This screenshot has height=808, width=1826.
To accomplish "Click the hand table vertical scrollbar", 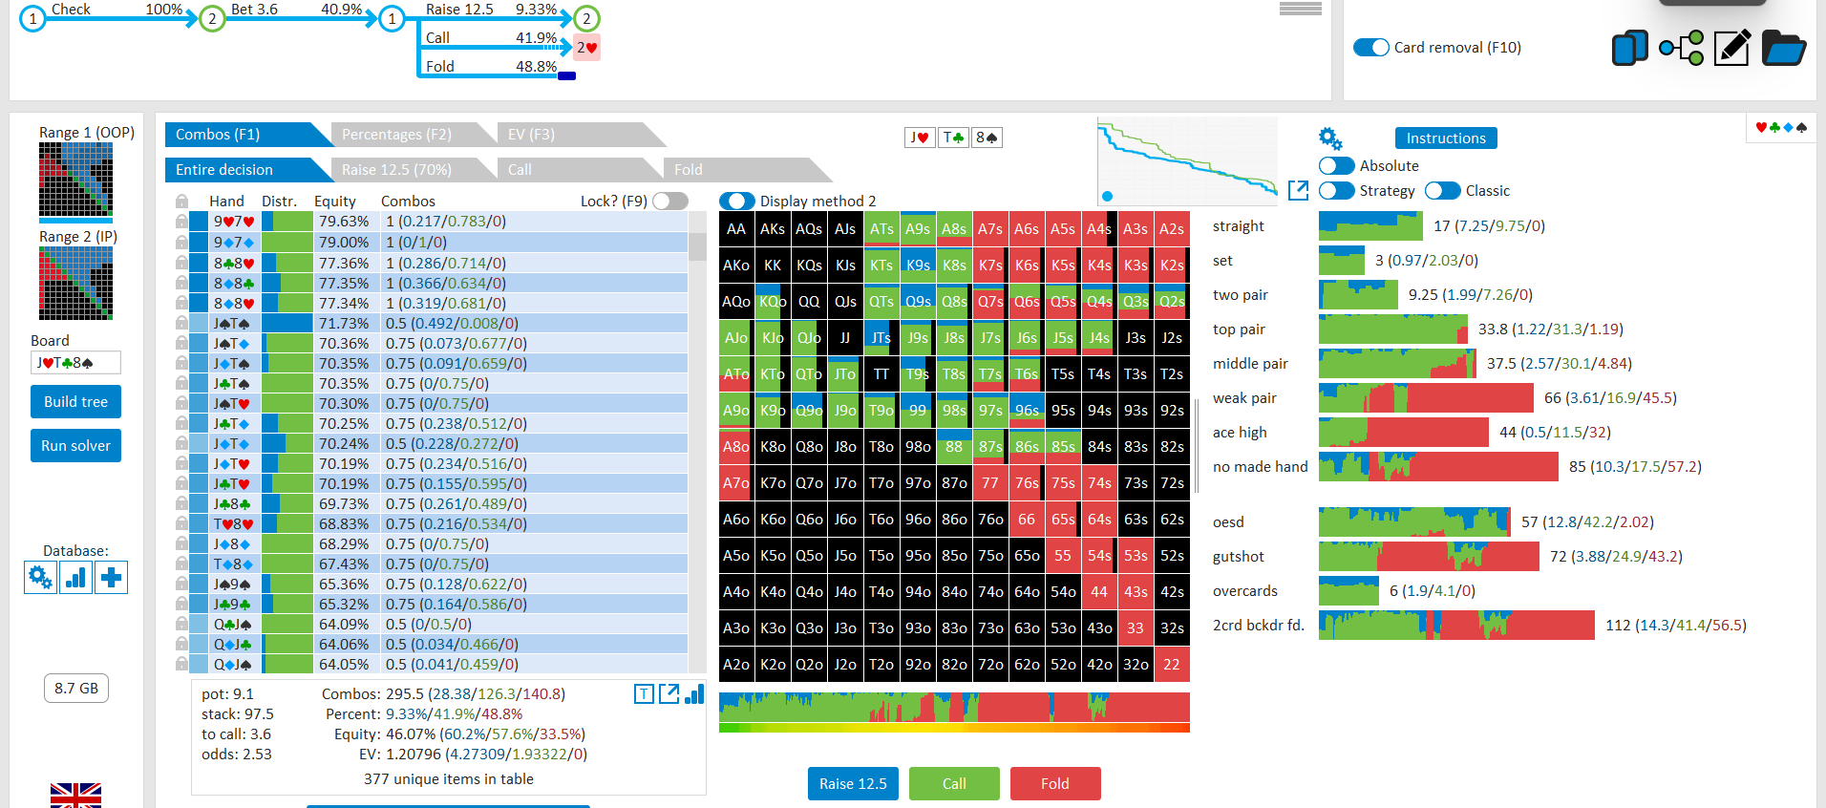I will [697, 442].
